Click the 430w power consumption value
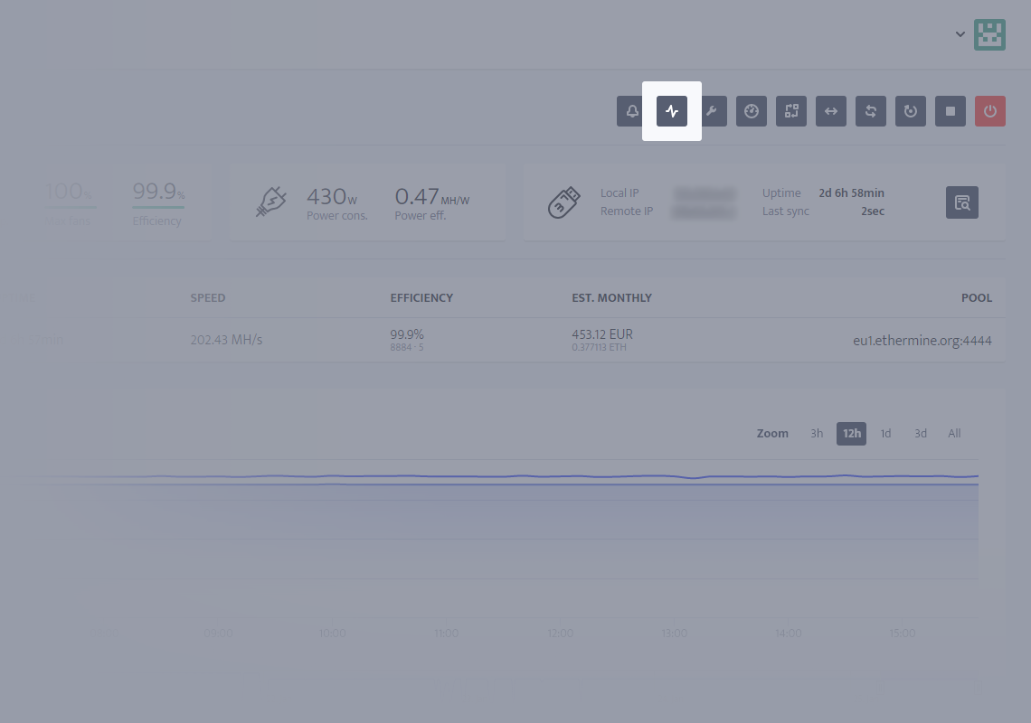The image size is (1031, 723). pos(331,196)
